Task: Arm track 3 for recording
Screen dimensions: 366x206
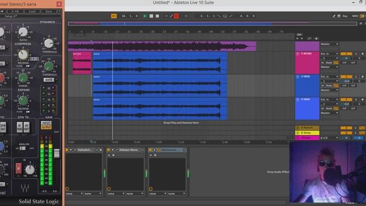Action: click(363, 77)
